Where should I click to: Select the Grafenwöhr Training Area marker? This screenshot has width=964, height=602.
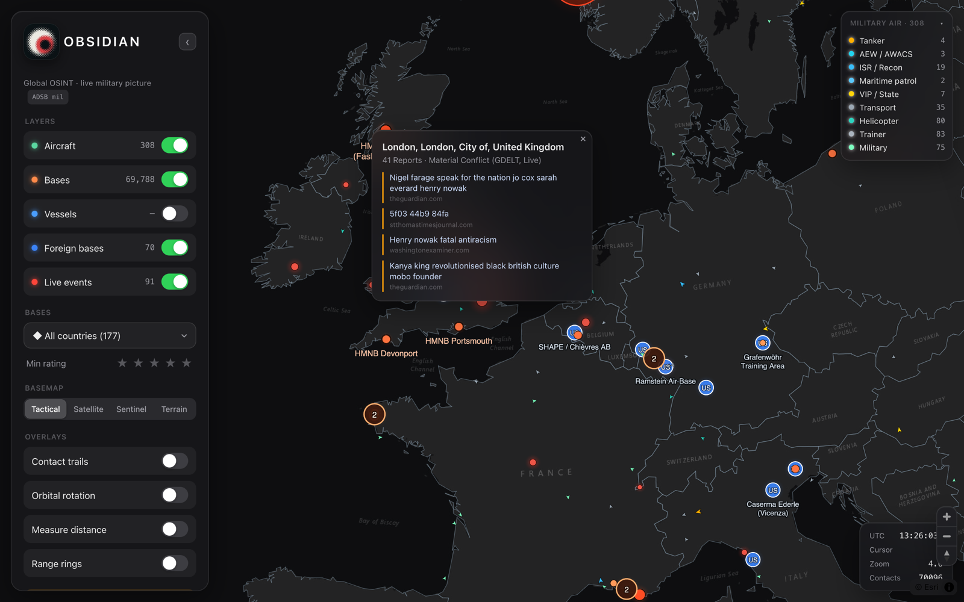763,343
